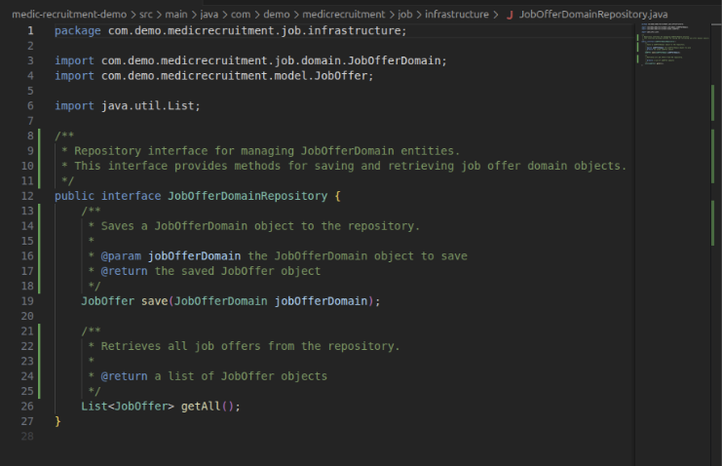The width and height of the screenshot is (722, 466).
Task: Click the 'java' breadcrumb folder
Action: click(x=211, y=15)
